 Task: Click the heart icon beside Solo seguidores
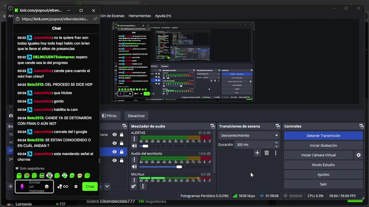point(17,168)
